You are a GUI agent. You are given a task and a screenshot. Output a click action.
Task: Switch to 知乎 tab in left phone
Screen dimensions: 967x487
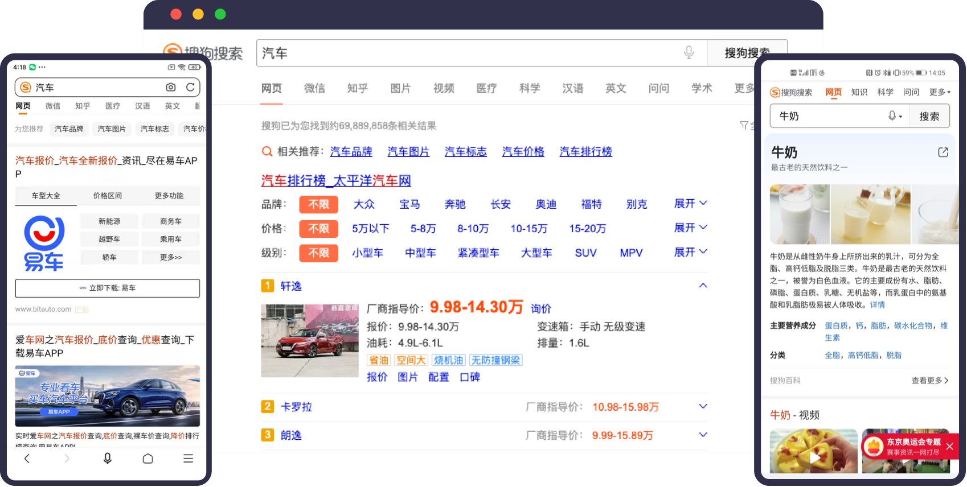tap(83, 106)
